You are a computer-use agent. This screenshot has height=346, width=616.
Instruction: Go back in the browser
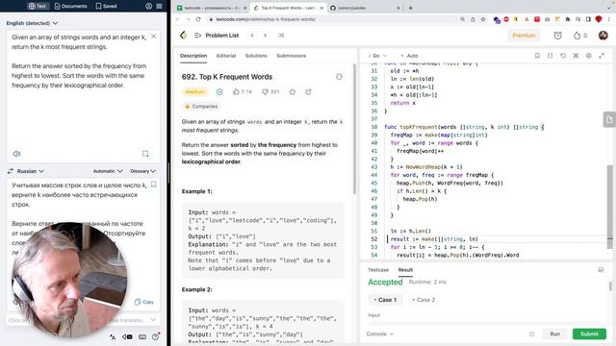(177, 19)
